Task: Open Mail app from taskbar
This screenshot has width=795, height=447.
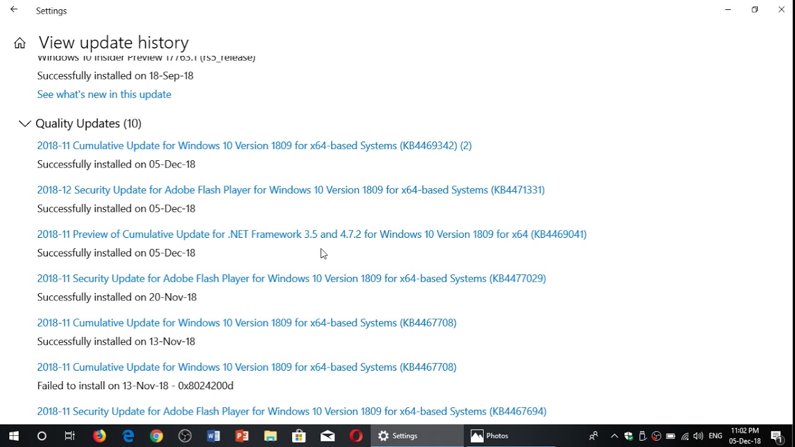Action: (x=327, y=436)
